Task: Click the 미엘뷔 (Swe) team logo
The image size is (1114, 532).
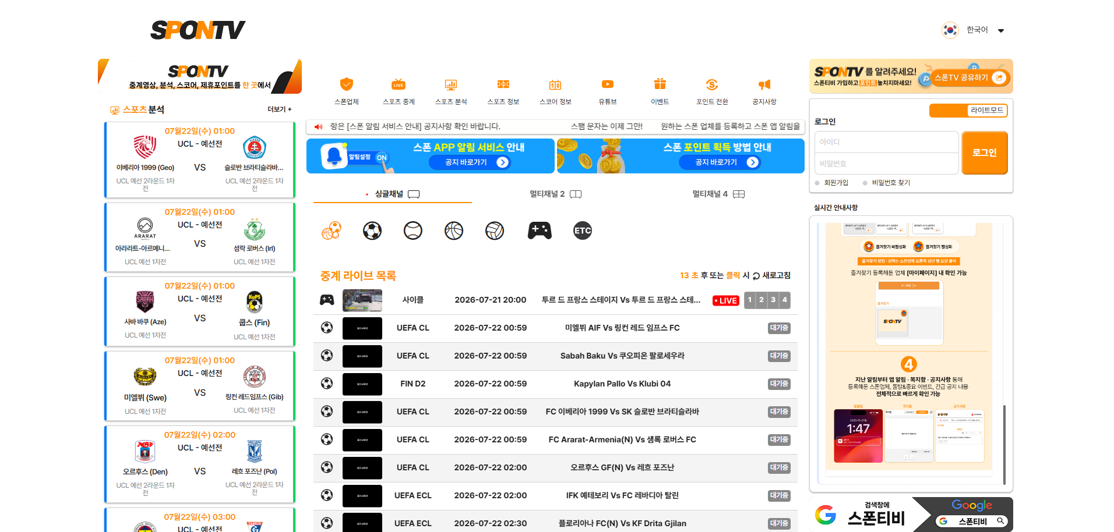Action: click(x=145, y=377)
